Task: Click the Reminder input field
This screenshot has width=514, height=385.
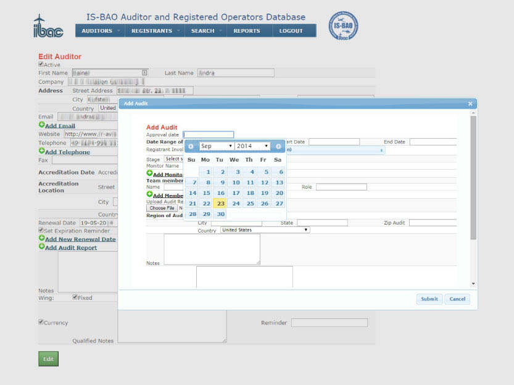Action: pyautogui.click(x=330, y=323)
